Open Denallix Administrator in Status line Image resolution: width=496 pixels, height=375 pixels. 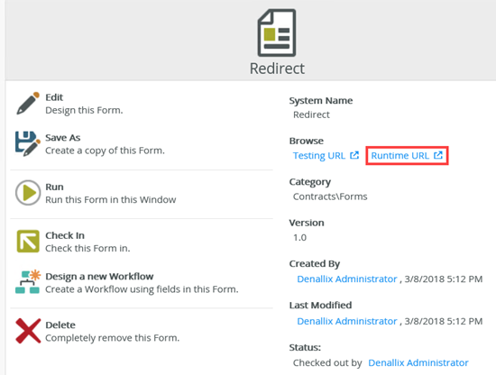click(418, 362)
